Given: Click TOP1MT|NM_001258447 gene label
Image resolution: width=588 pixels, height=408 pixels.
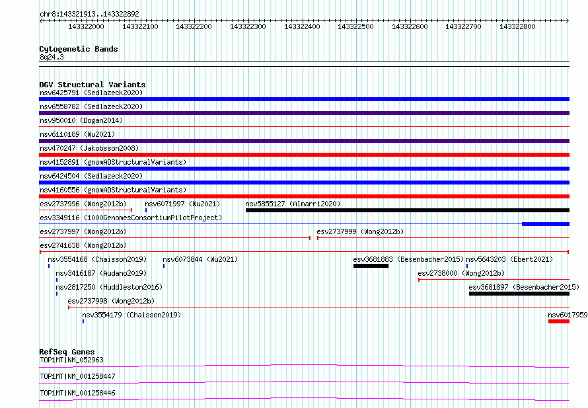Looking at the screenshot, I should 77,376.
